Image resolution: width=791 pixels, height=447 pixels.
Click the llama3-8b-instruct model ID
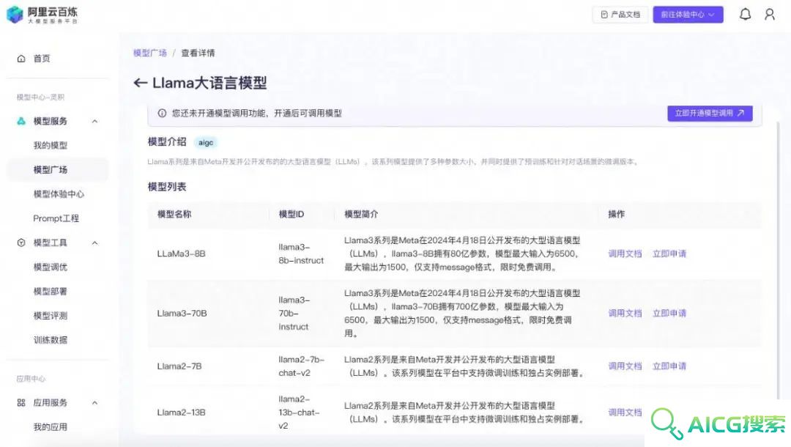(301, 254)
